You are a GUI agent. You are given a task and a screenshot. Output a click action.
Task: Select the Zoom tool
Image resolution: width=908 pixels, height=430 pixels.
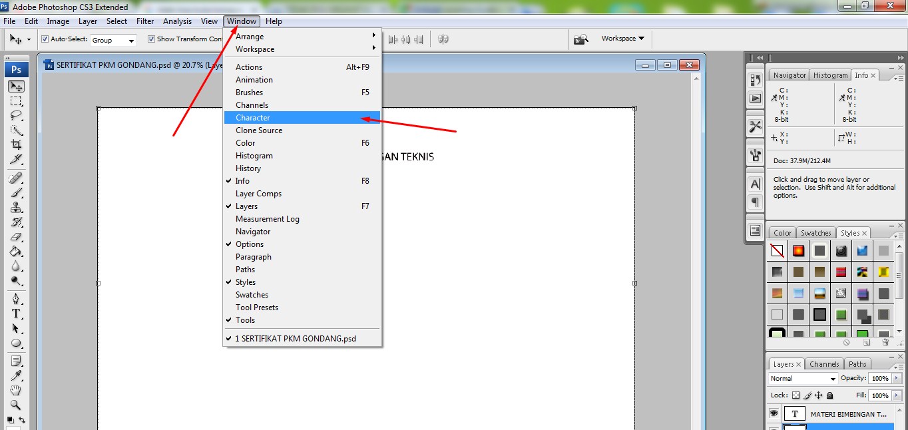[16, 405]
